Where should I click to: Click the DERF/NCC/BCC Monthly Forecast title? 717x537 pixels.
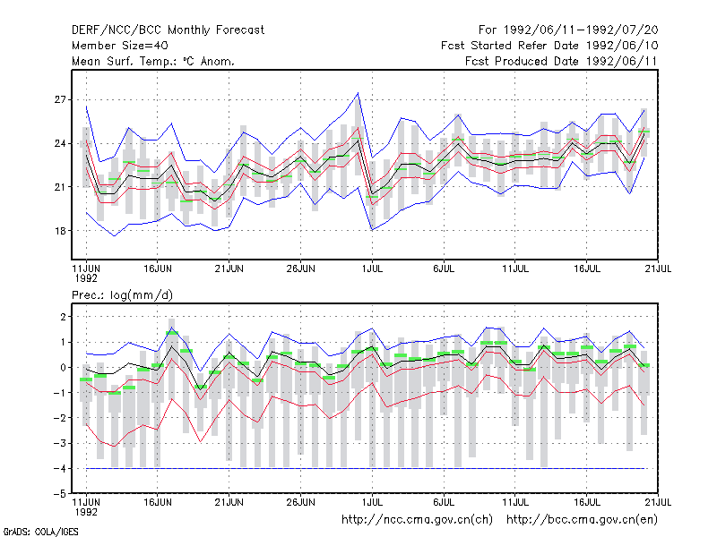(168, 30)
